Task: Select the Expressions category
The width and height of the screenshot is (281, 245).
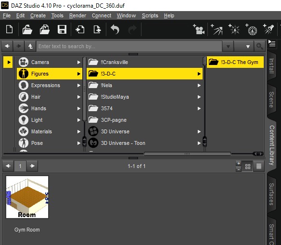Action: click(x=50, y=85)
